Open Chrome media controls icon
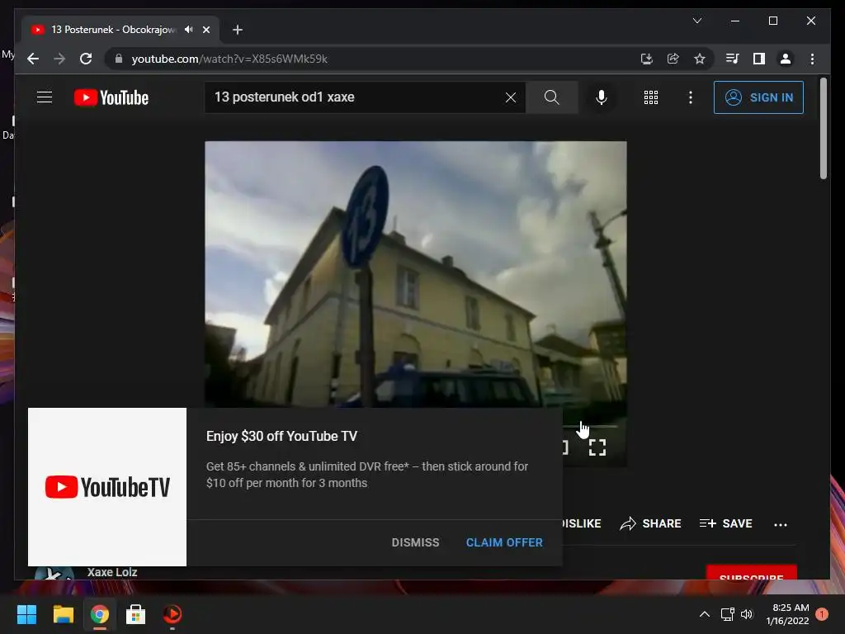The width and height of the screenshot is (845, 634). point(732,59)
